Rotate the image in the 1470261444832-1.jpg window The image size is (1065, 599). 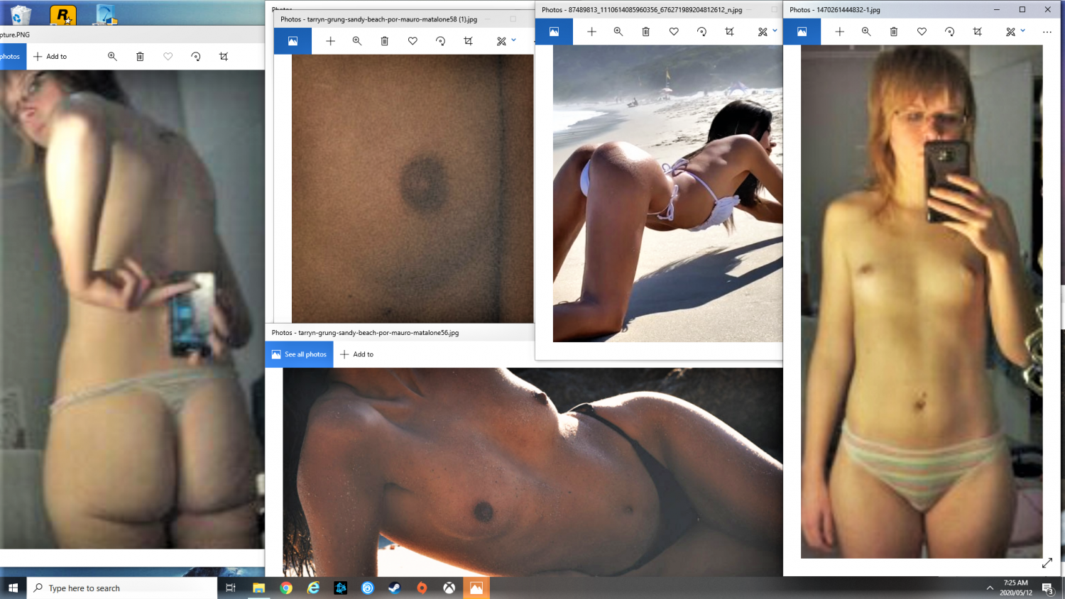coord(949,31)
